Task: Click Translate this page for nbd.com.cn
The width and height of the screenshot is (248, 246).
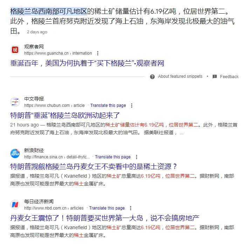Action: 107,208
